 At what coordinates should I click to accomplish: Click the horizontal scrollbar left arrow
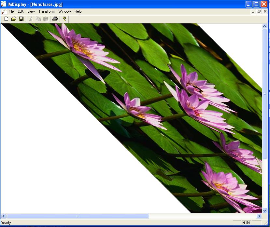click(x=4, y=216)
